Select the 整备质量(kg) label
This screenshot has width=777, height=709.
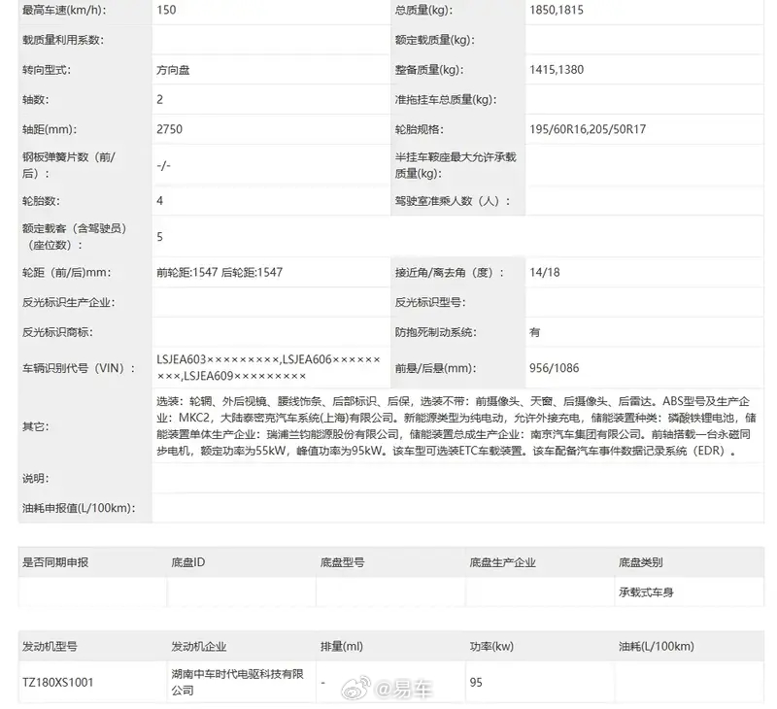(x=428, y=70)
